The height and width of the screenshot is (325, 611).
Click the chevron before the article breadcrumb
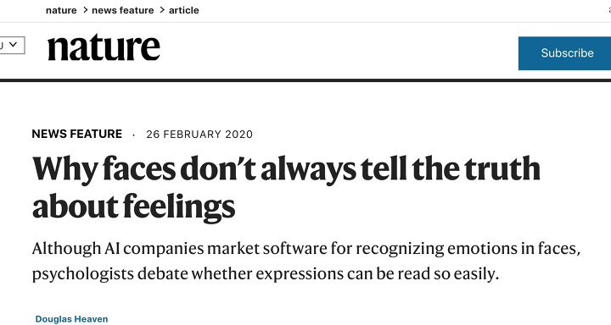click(162, 10)
